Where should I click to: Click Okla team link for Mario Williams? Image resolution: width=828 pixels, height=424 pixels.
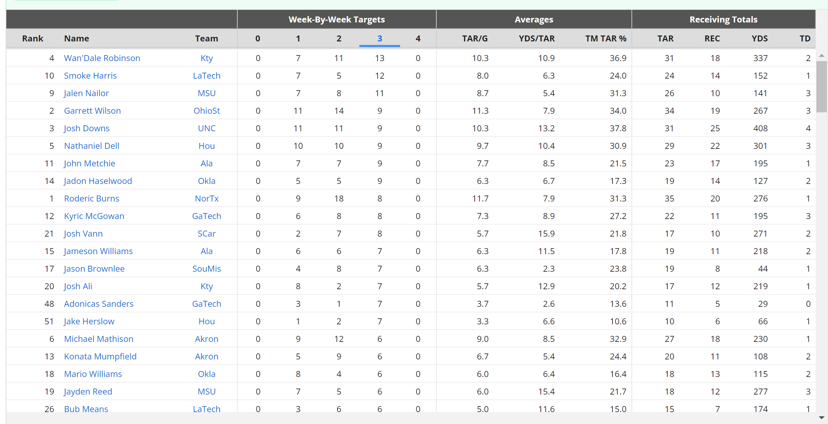pos(207,374)
